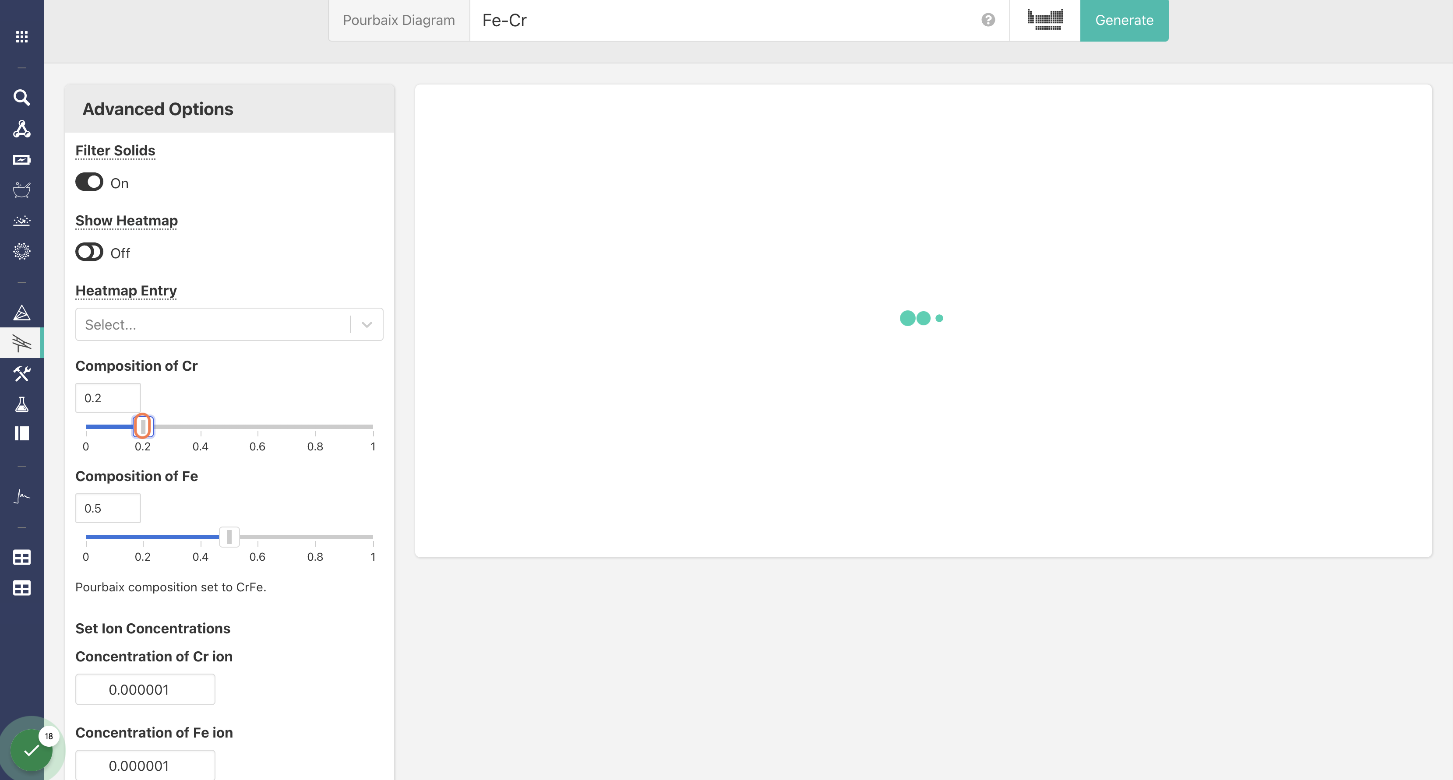The width and height of the screenshot is (1453, 780).
Task: Click the green checkmark badge with 18
Action: [31, 749]
